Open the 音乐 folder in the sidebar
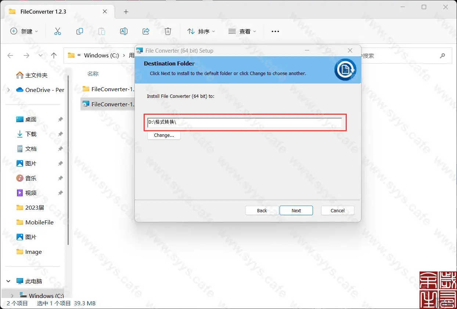457x309 pixels. pos(30,178)
